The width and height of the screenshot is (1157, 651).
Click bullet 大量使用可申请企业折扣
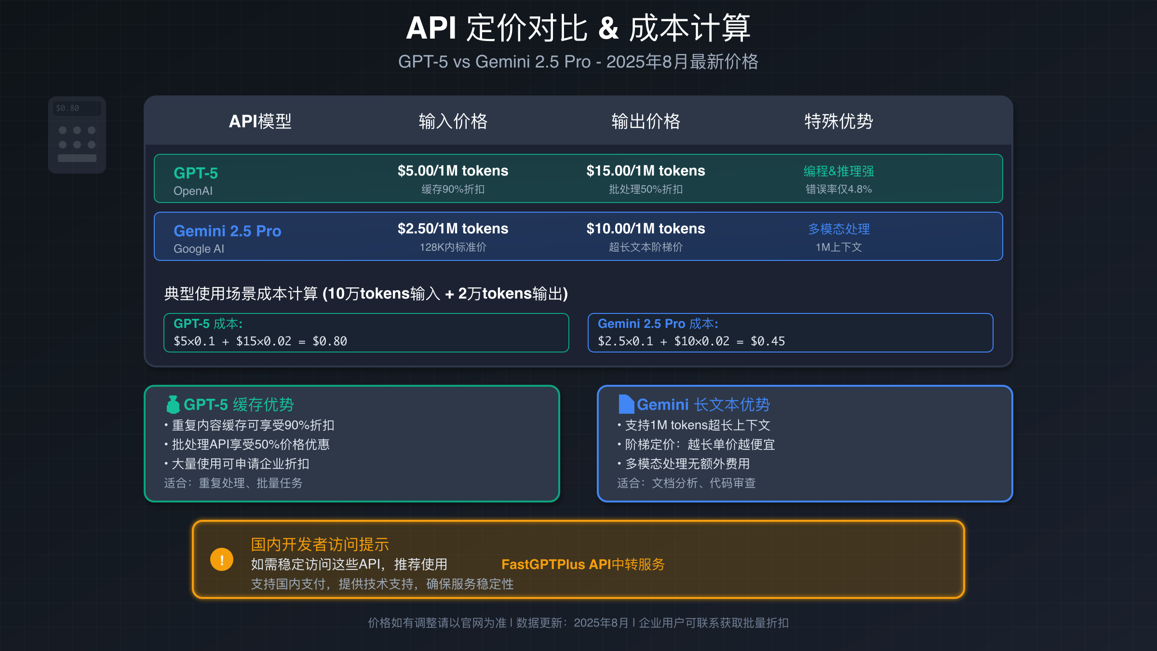point(237,464)
